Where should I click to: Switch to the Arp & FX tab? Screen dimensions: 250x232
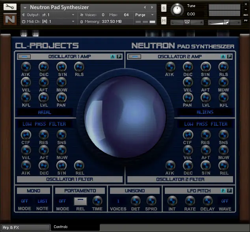coord(26,228)
